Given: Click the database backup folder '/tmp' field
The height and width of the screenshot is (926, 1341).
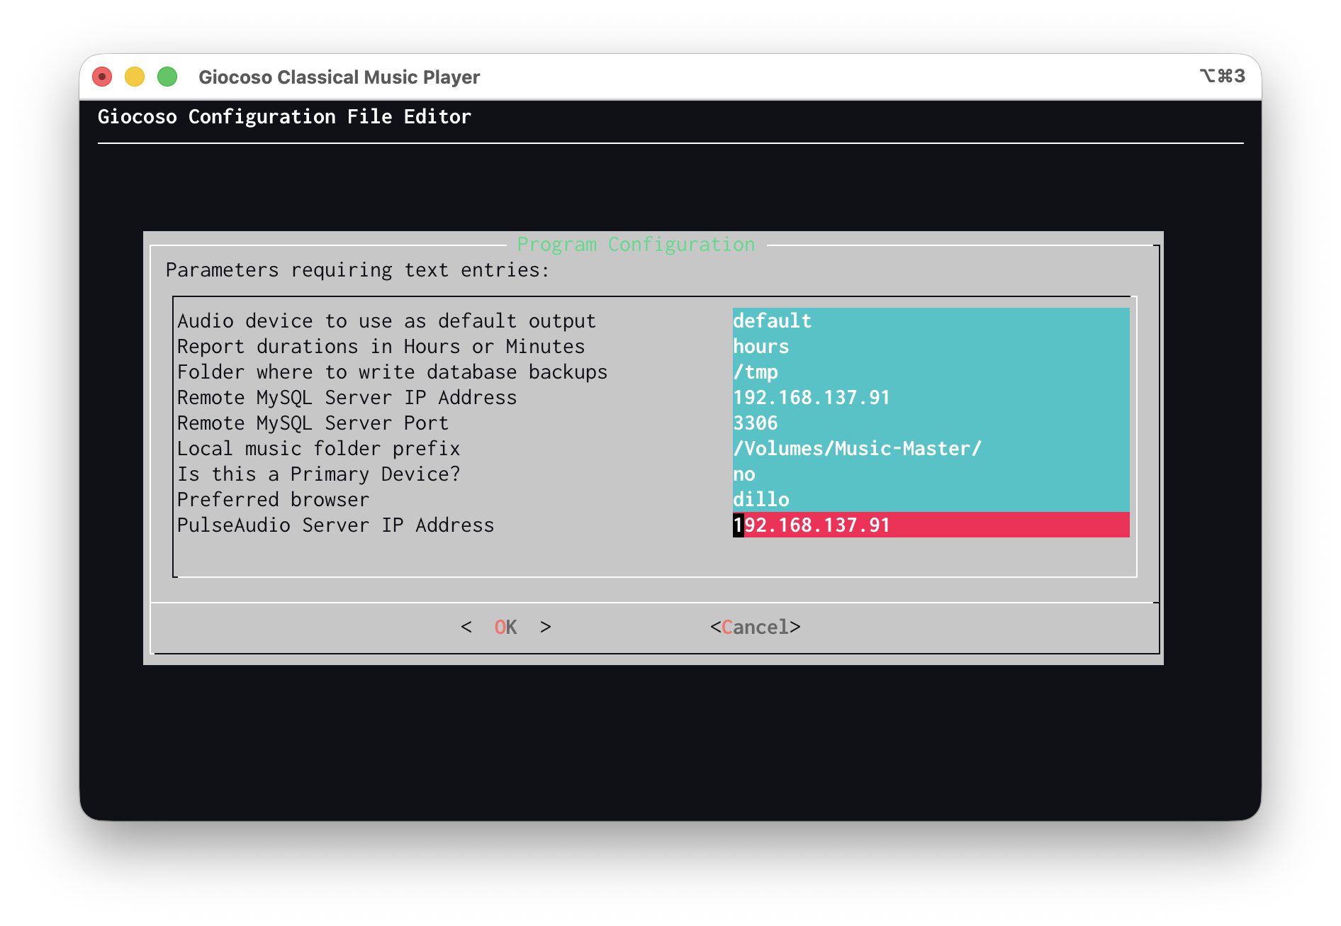Looking at the screenshot, I should pyautogui.click(x=930, y=372).
